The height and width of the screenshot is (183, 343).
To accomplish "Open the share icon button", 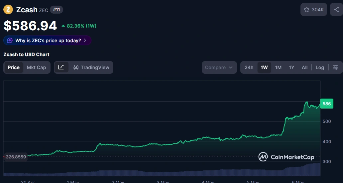I will click(336, 10).
